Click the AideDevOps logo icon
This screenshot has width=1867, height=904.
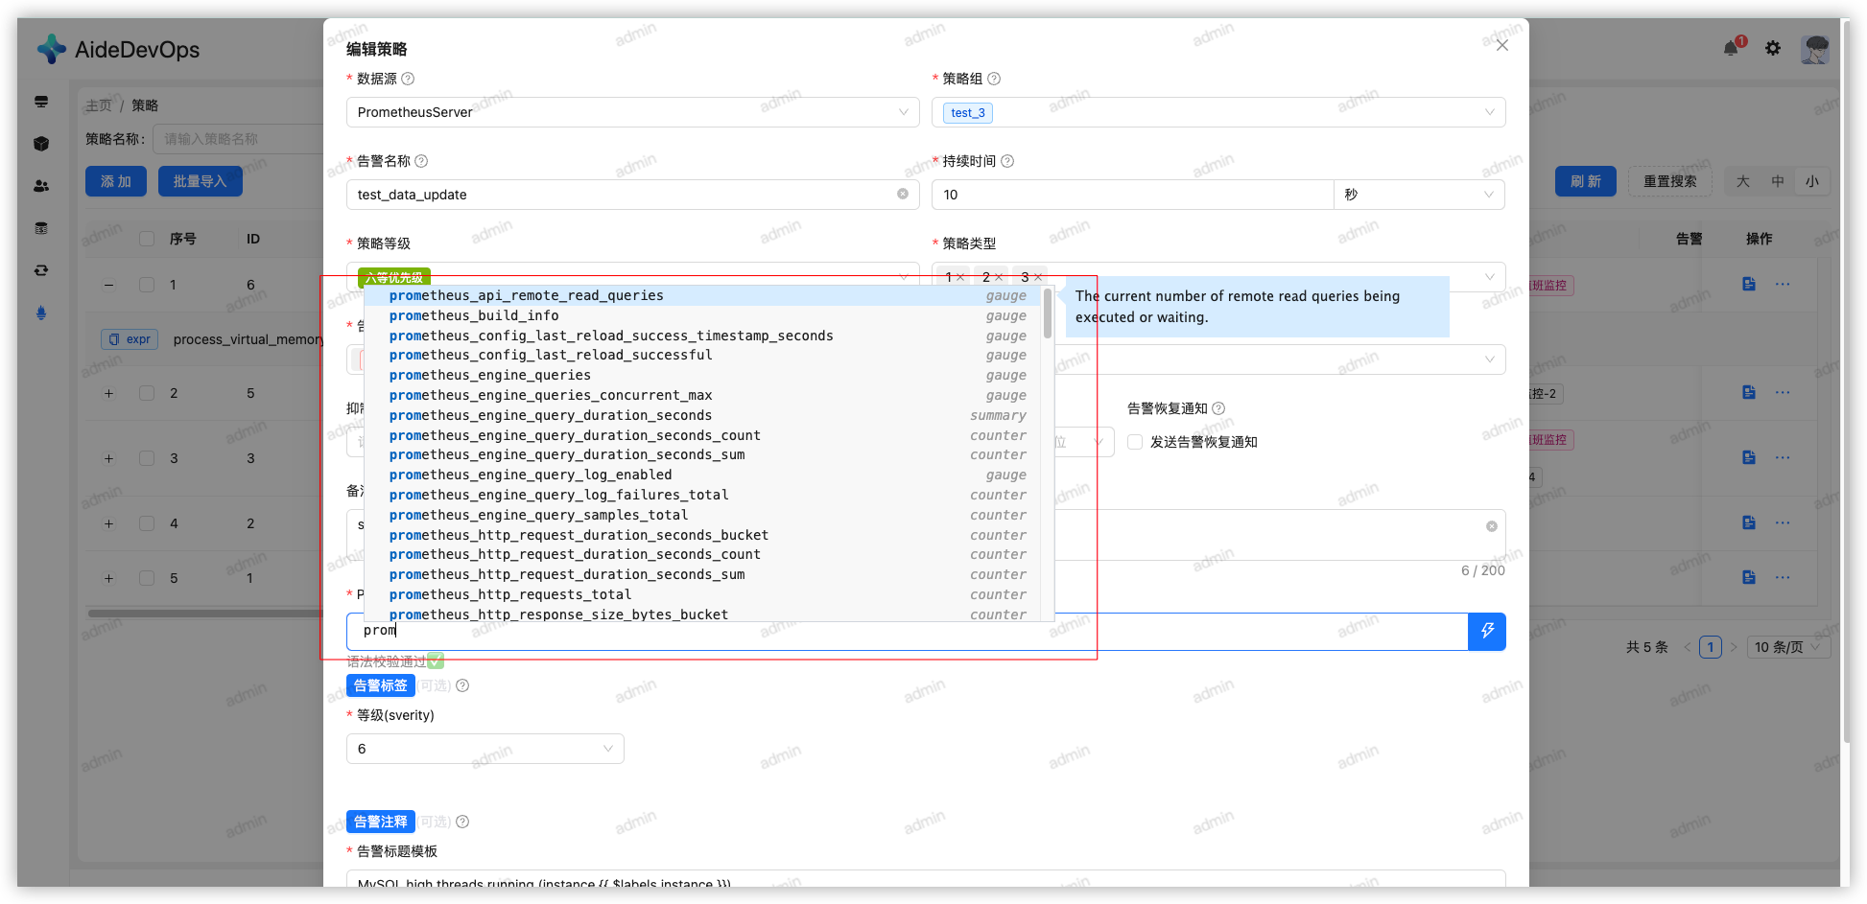click(x=52, y=49)
